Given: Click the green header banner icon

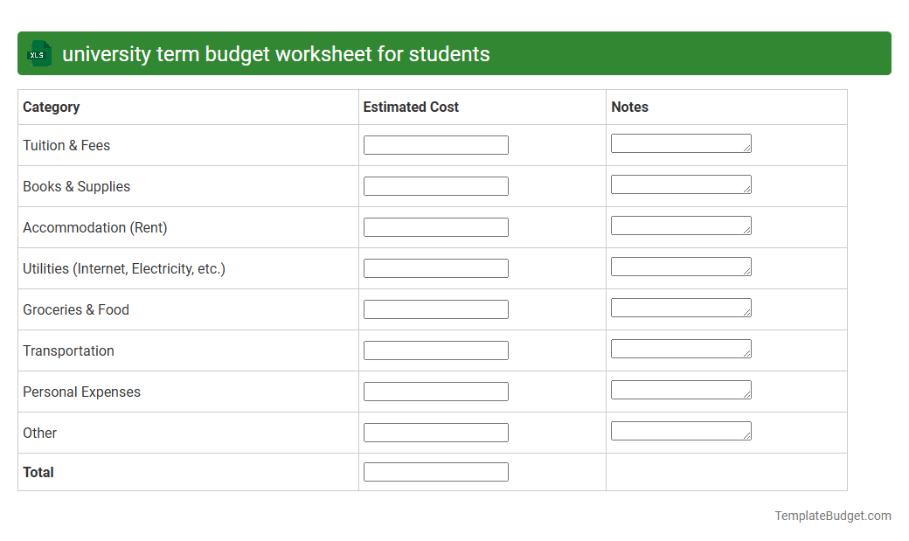Looking at the screenshot, I should 38,53.
